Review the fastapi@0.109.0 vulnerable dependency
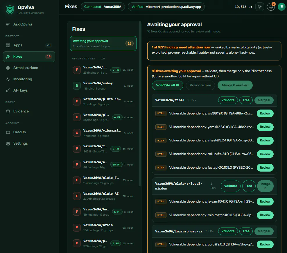This screenshot has width=287, height=253. (x=265, y=168)
